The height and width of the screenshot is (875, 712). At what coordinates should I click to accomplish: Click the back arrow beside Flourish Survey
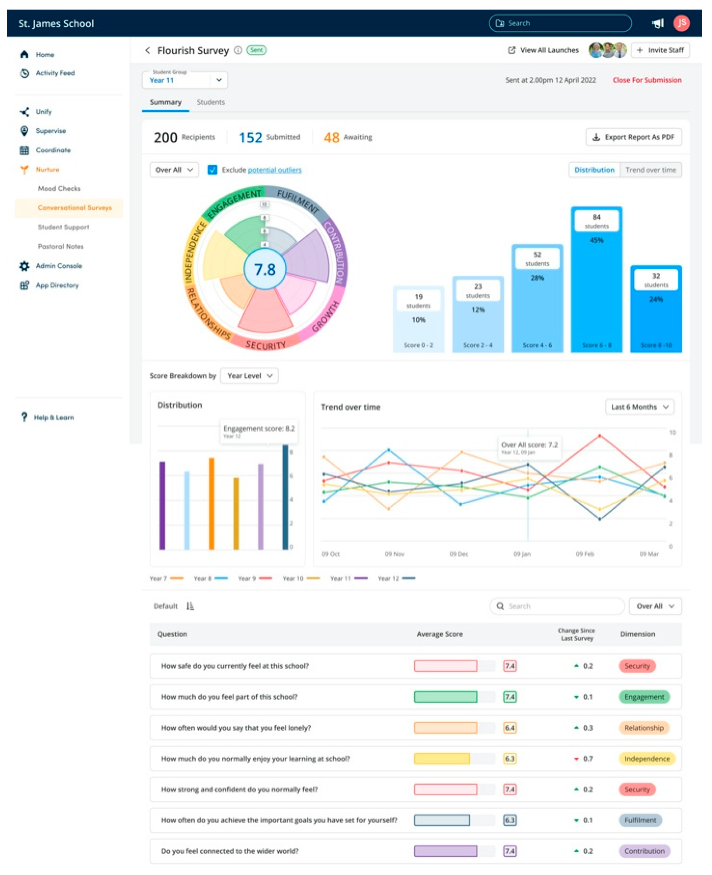point(148,50)
